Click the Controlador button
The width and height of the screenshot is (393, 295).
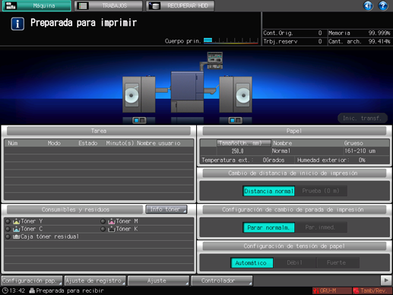click(x=222, y=281)
